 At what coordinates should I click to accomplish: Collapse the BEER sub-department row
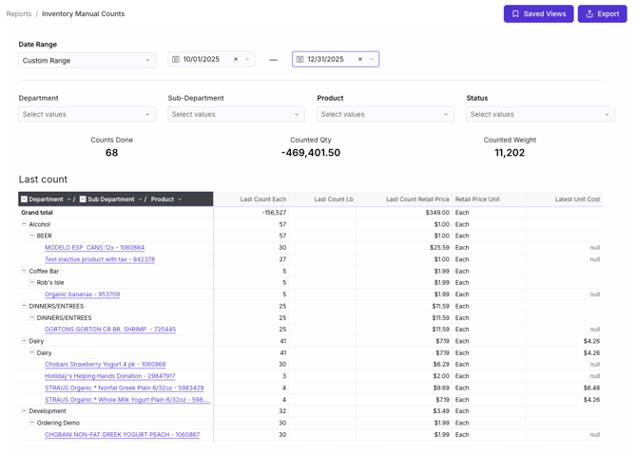coord(32,236)
